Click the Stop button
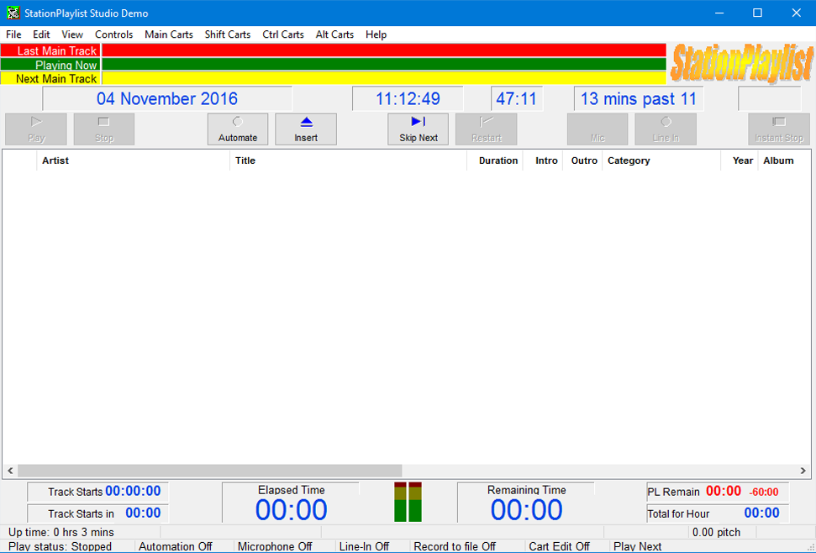The image size is (816, 553). click(104, 129)
